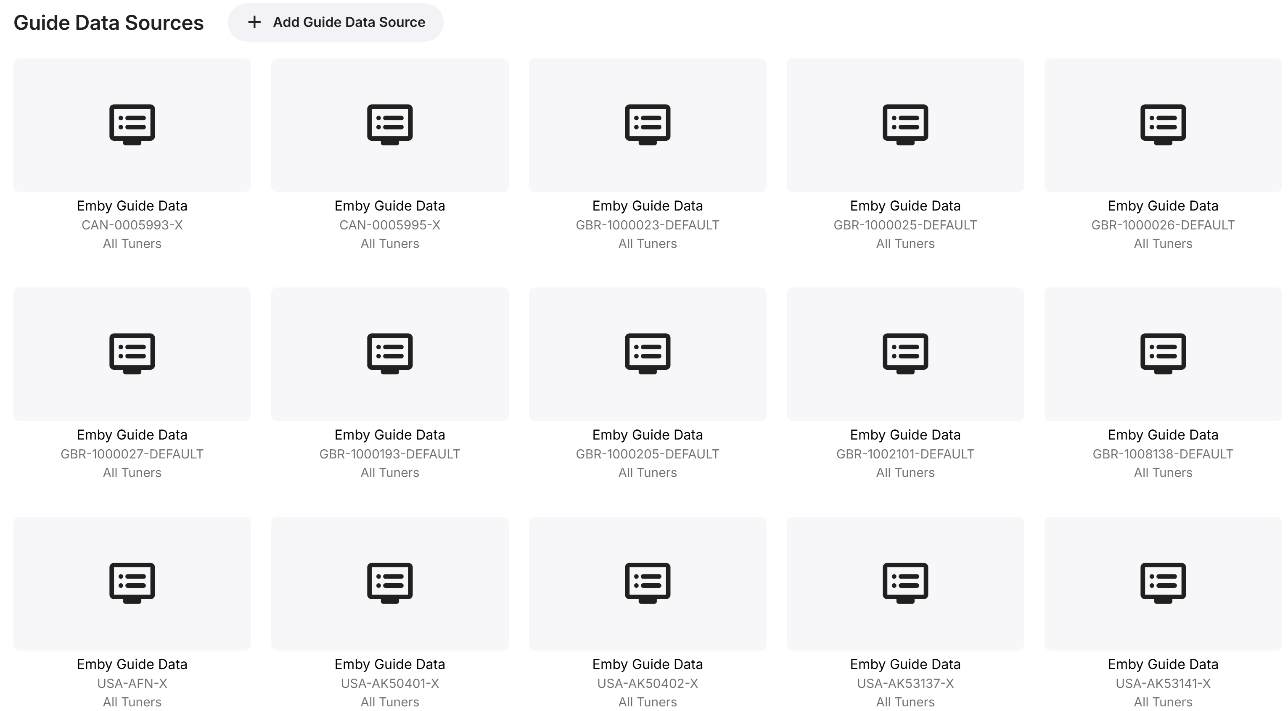This screenshot has width=1288, height=711.
Task: Open CAN-0005995-X guide icon
Action: [389, 124]
